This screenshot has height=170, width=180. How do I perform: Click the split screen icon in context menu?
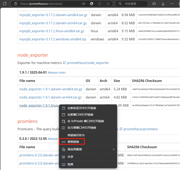click(x=63, y=128)
